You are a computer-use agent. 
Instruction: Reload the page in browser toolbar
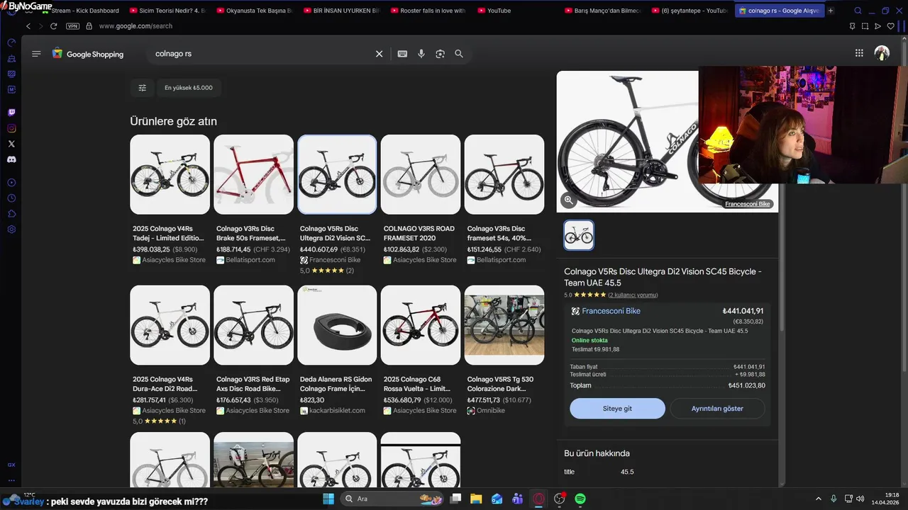click(x=53, y=26)
